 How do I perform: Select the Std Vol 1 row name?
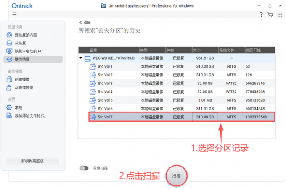pyautogui.click(x=105, y=67)
